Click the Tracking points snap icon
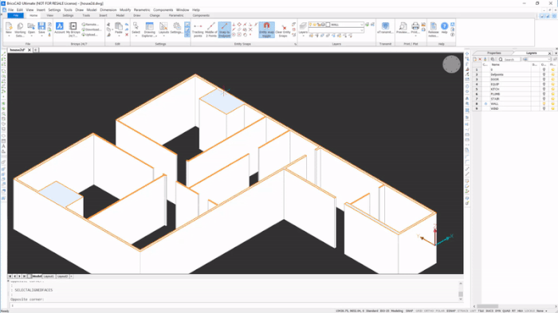Screen dimensions: 558x313 198,29
